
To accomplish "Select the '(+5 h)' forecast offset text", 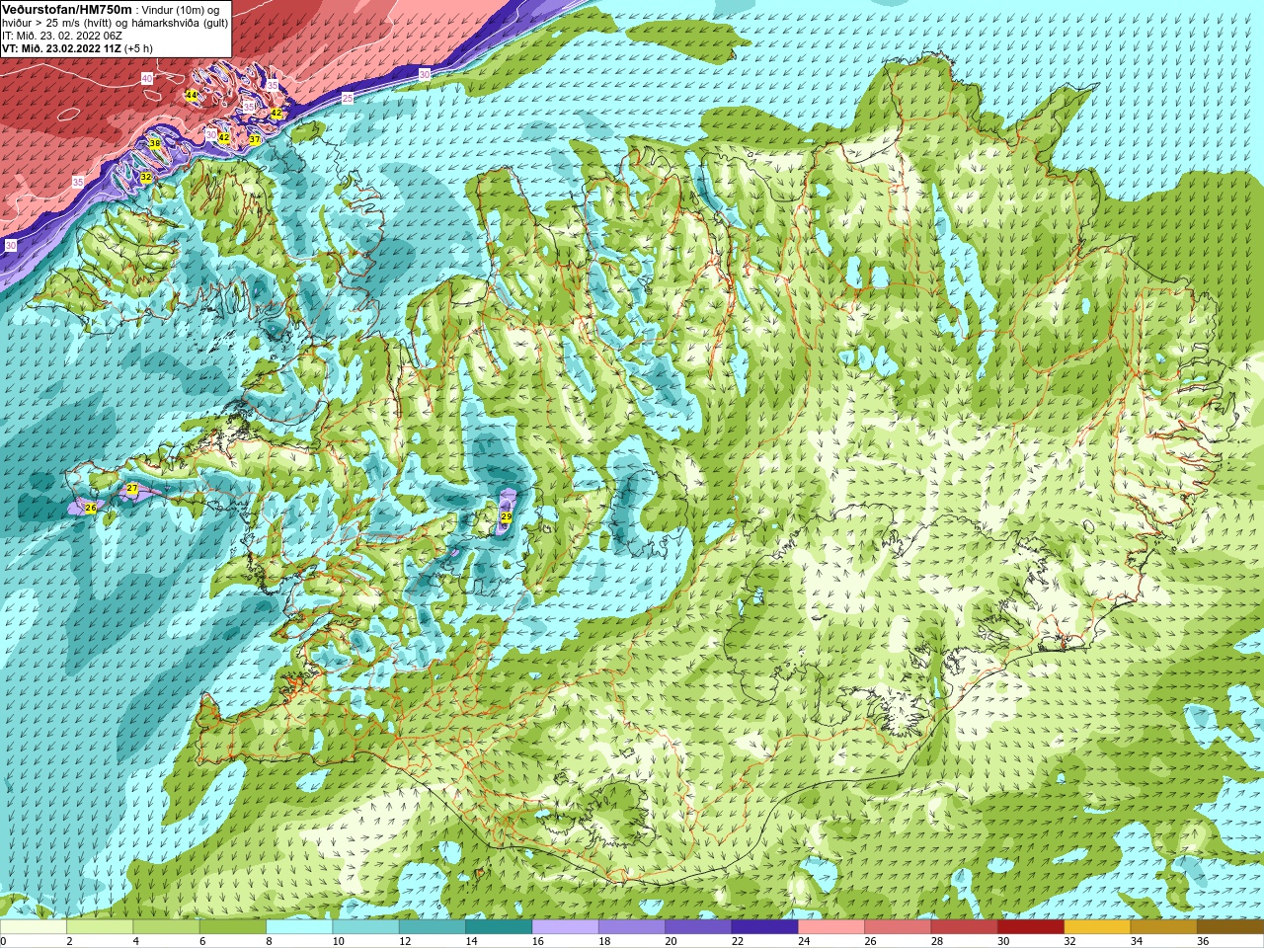I will [138, 48].
